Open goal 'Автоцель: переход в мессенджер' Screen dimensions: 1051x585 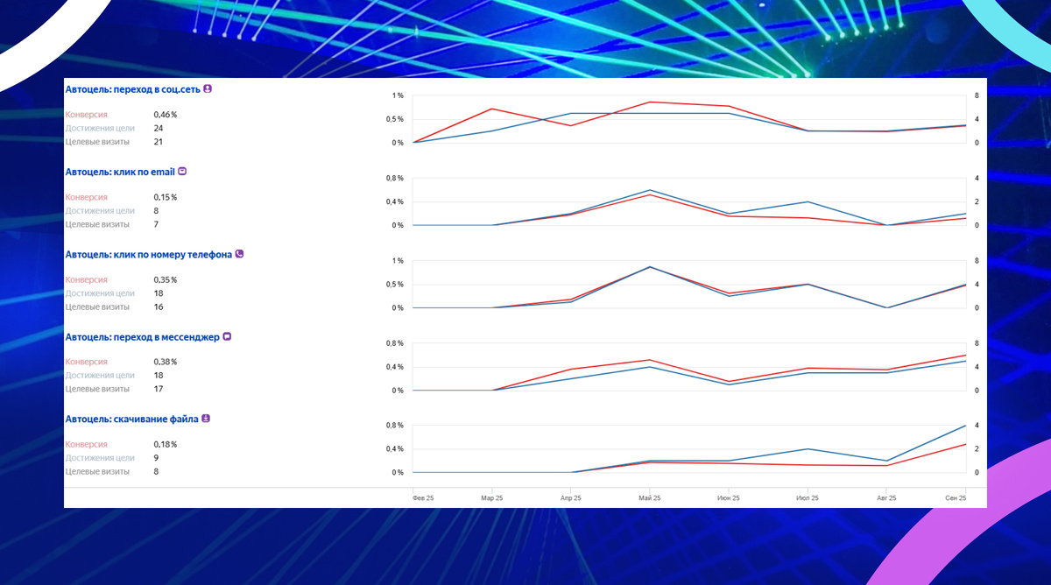(x=142, y=336)
